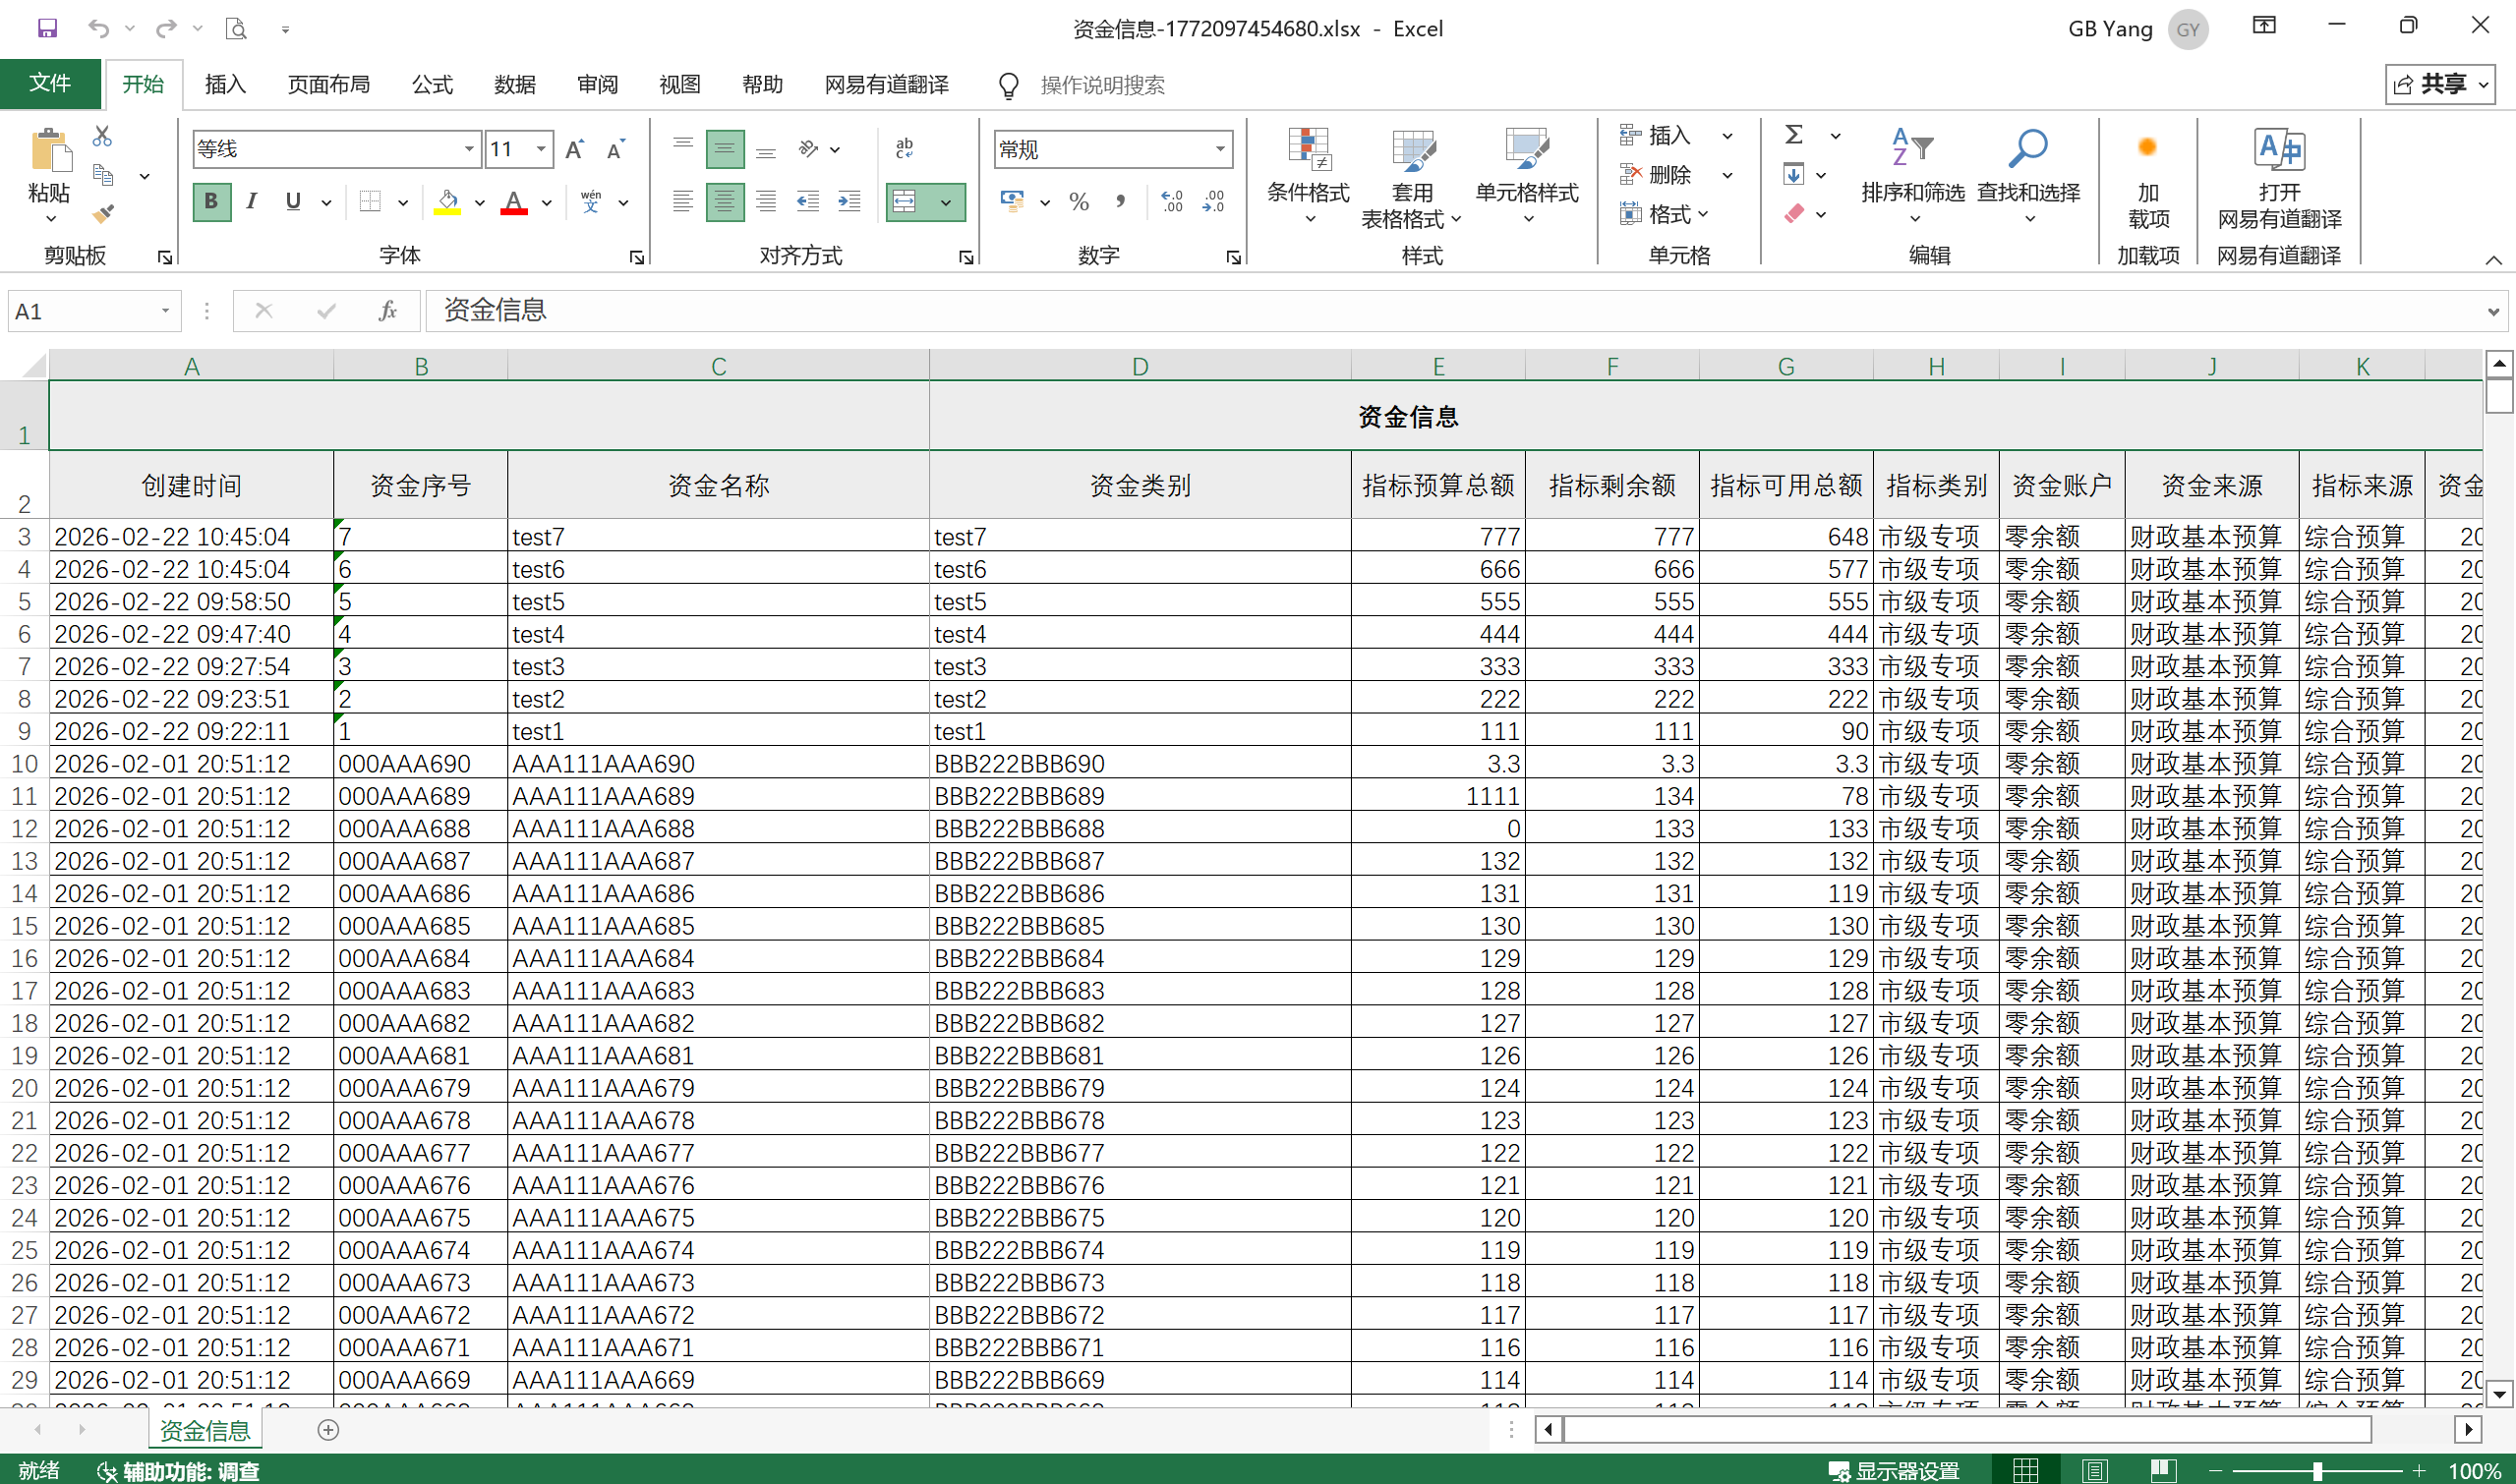Increase decimal places
Image resolution: width=2516 pixels, height=1484 pixels.
(1173, 202)
